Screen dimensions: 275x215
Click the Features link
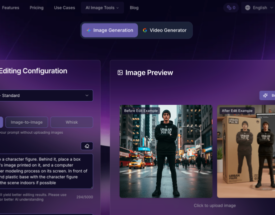(x=10, y=7)
